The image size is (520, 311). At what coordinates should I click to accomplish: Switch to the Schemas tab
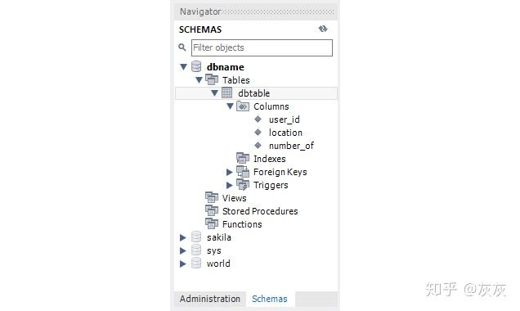[x=270, y=299]
